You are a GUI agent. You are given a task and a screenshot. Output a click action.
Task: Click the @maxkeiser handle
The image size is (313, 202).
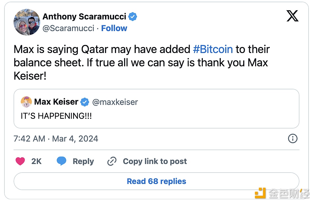coord(115,102)
